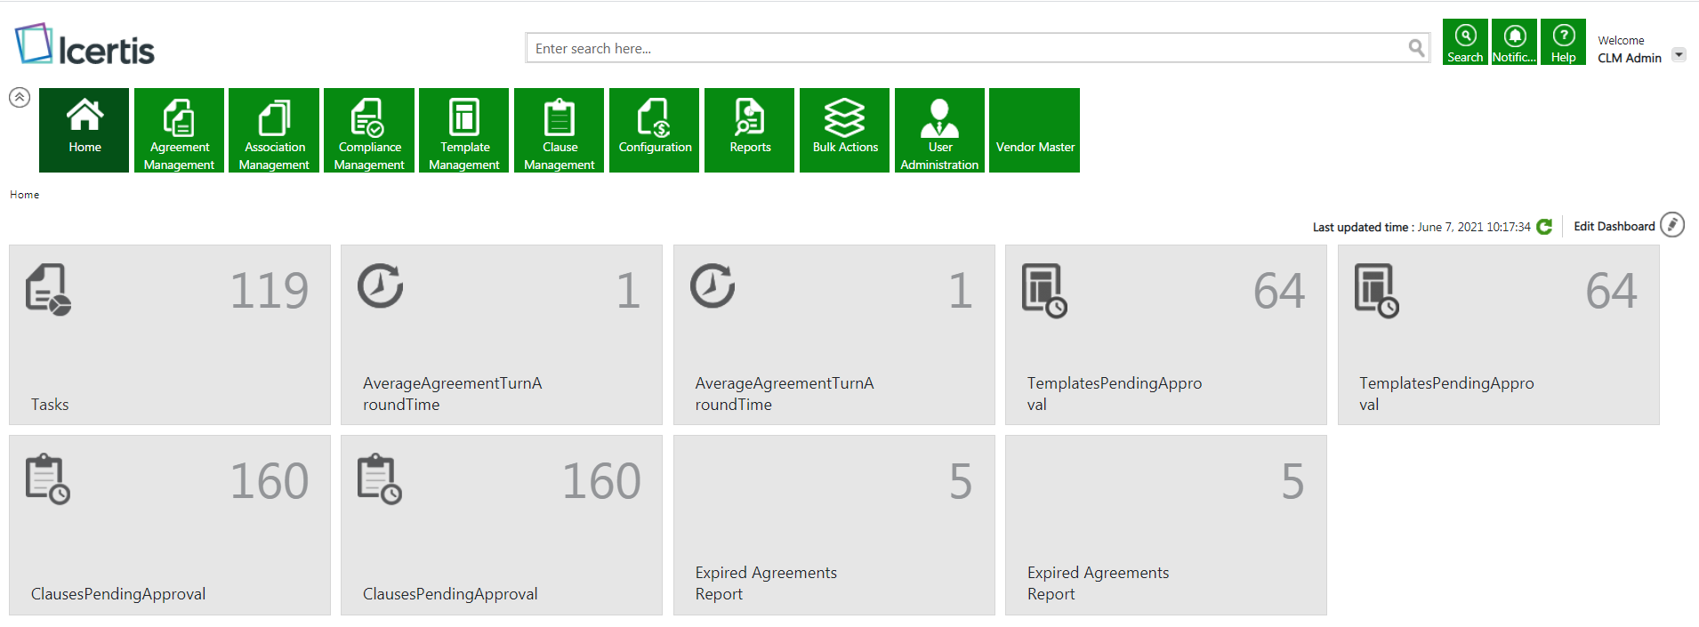Screen dimensions: 1699x627
Task: Open the Help question mark icon
Action: point(1563,42)
